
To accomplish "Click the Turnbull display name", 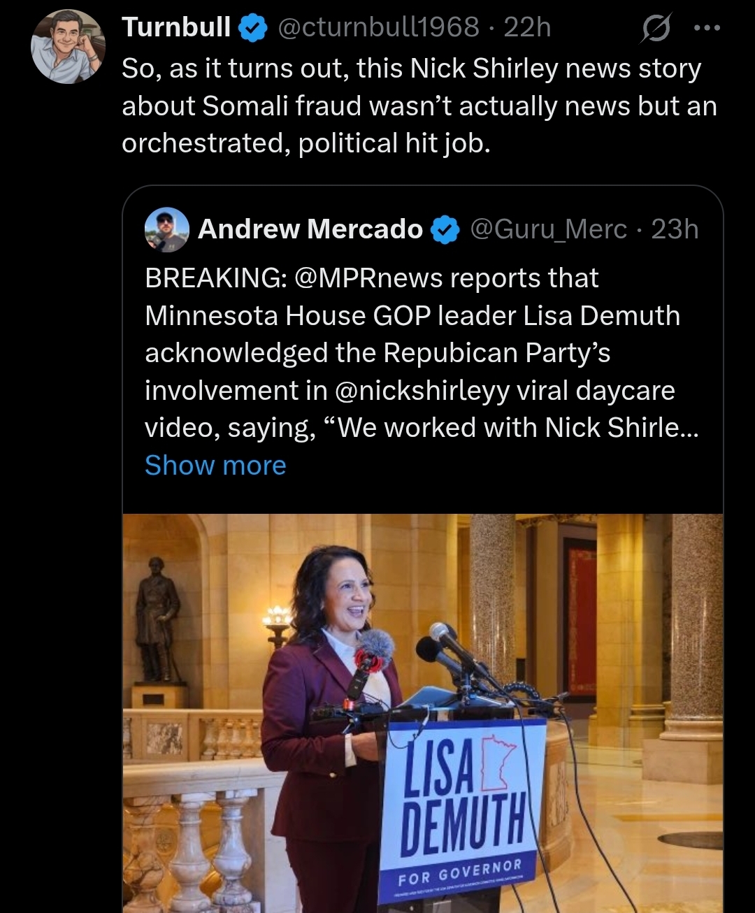I will pyautogui.click(x=176, y=28).
